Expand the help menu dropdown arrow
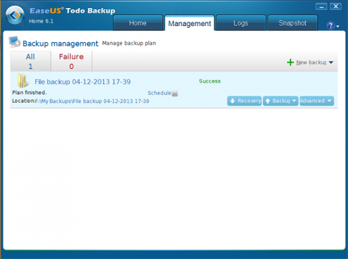The image size is (348, 259). (338, 26)
